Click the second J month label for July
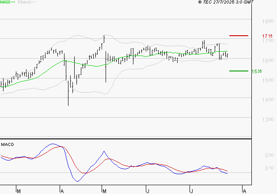The width and height of the screenshot is (277, 194). pyautogui.click(x=191, y=191)
